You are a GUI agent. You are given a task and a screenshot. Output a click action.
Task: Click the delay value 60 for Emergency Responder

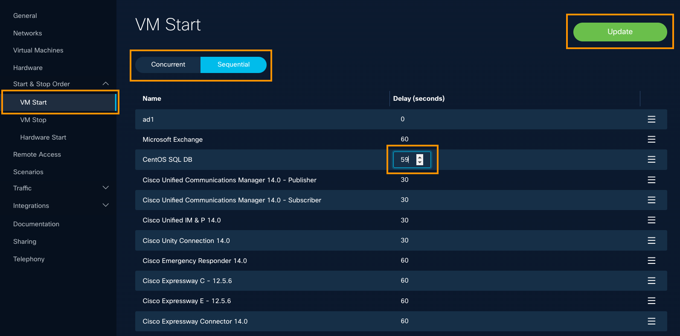[405, 260]
